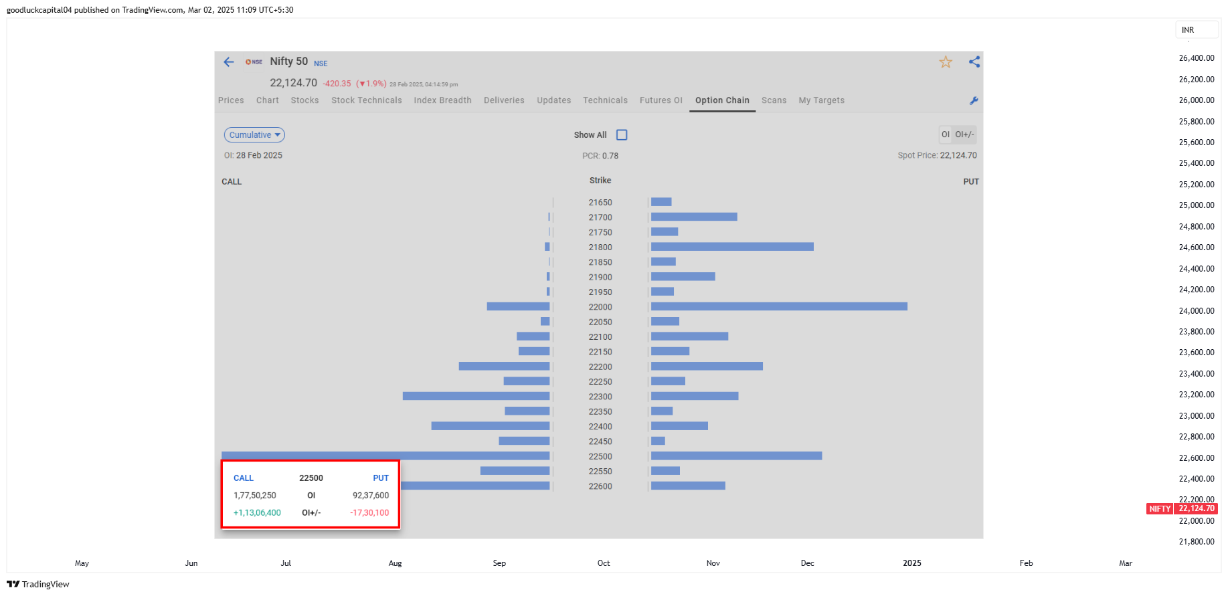Click the 22400 call OI bar
The image size is (1228, 596).
coord(491,426)
